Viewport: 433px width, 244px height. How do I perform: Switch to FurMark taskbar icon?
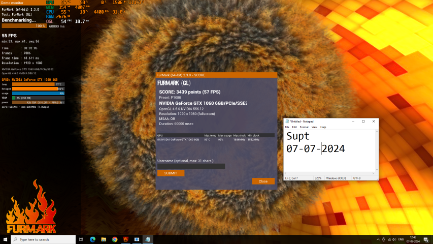[126, 239]
